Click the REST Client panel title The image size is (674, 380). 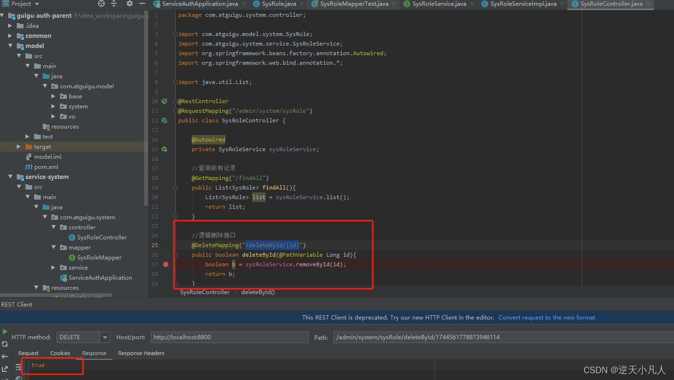(x=17, y=305)
